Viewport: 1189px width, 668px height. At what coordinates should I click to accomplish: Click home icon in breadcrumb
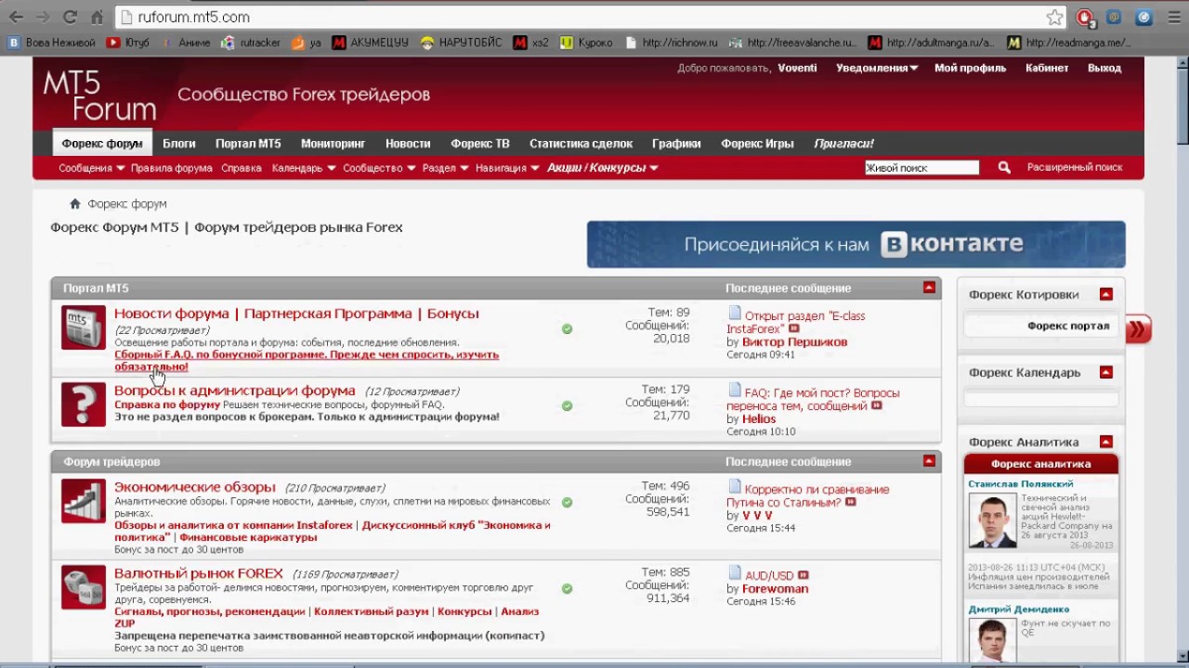click(75, 204)
